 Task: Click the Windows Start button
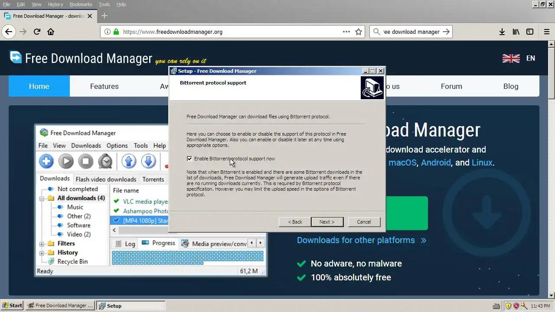coord(12,305)
